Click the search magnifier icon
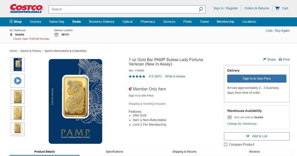This screenshot has height=156, width=297. point(201,9)
